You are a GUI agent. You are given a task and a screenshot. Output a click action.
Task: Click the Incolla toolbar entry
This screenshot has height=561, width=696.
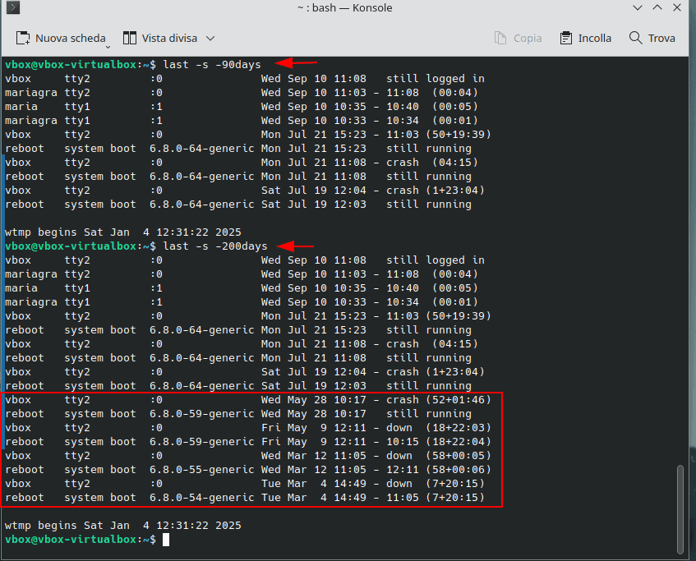pos(585,38)
